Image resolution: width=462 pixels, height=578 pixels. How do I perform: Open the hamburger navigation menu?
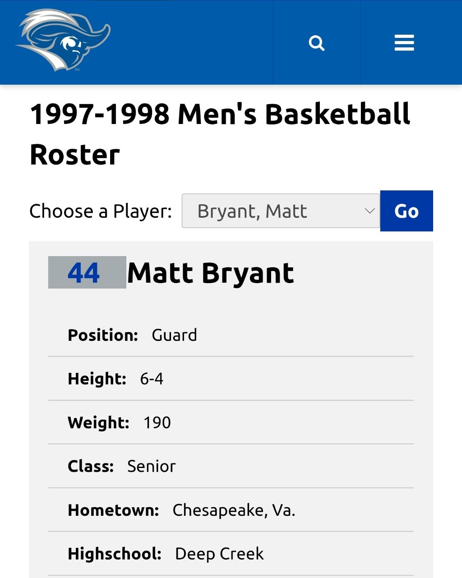point(404,43)
